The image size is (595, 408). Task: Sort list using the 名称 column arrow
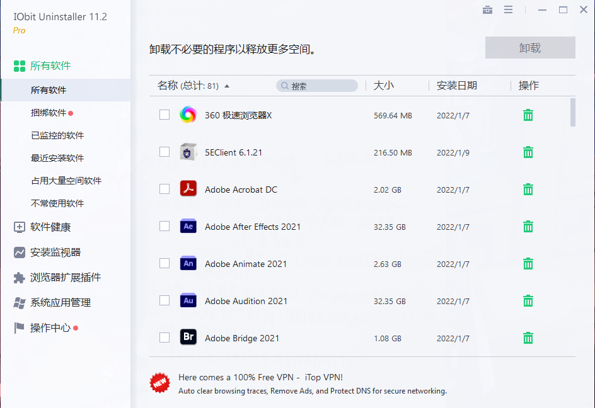coord(227,86)
